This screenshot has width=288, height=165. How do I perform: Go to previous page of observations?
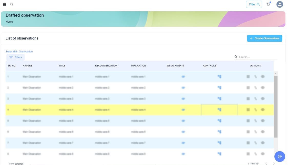pos(266,163)
